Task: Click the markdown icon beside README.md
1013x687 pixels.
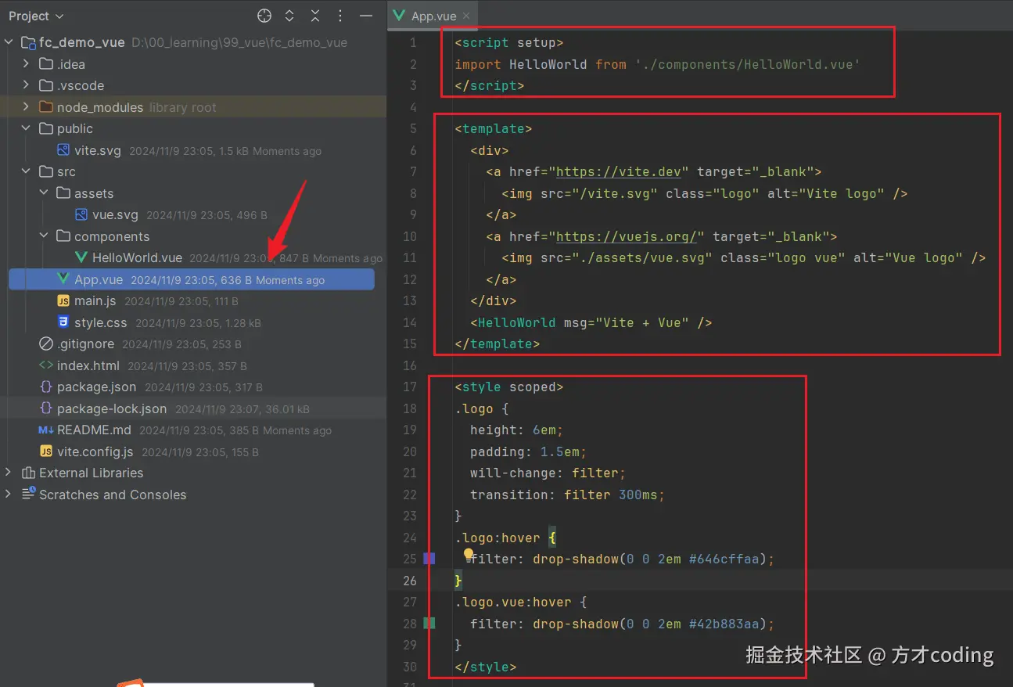Action: pyautogui.click(x=45, y=430)
